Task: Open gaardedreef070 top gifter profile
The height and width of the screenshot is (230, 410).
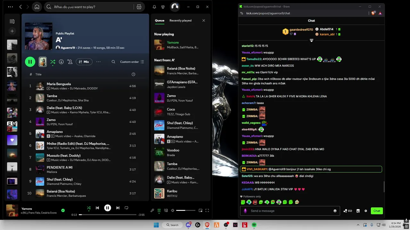Action: coord(301,29)
